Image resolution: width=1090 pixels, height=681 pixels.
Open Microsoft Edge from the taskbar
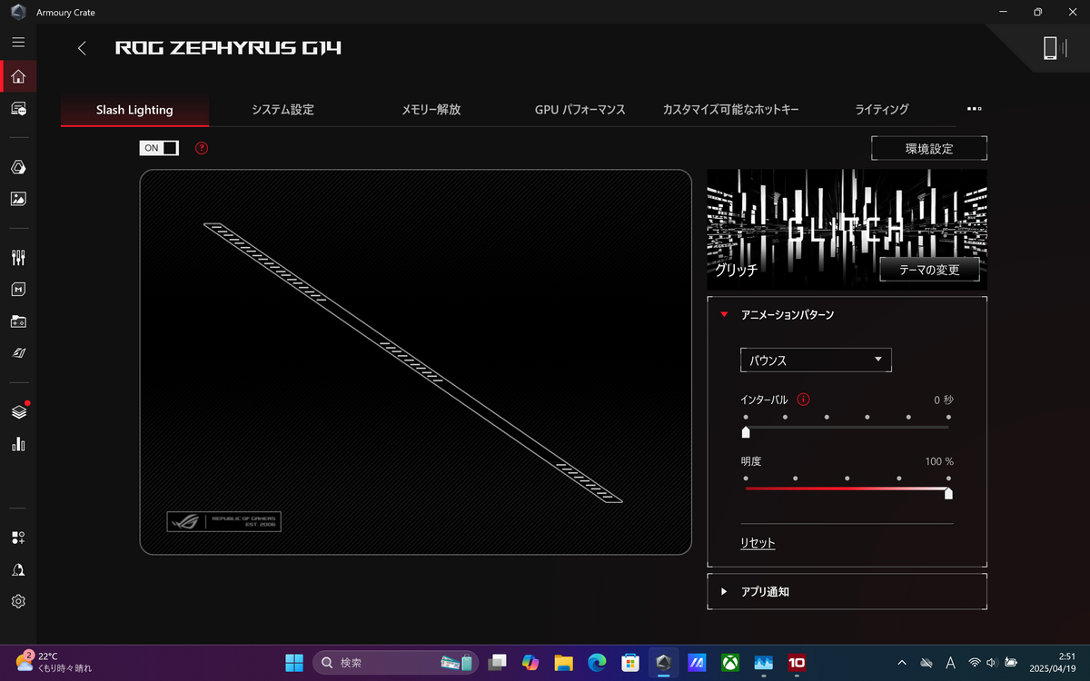click(597, 663)
